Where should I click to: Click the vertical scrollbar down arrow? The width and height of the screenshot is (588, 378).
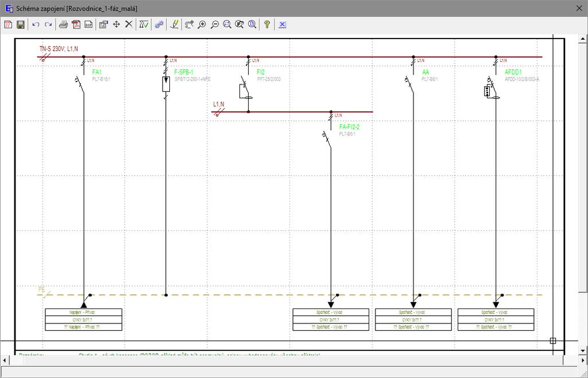[x=583, y=350]
